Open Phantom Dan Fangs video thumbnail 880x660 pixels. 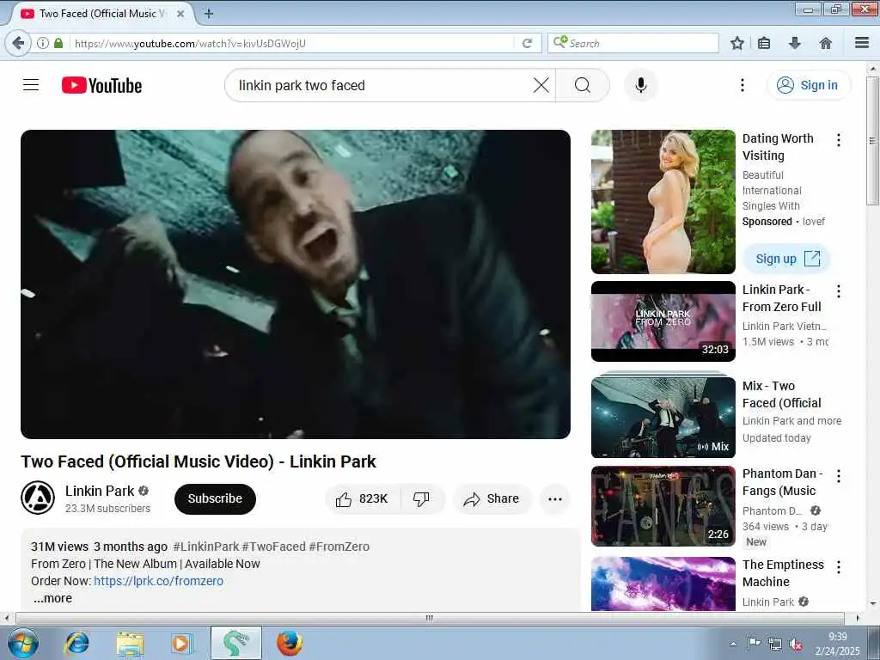tap(663, 506)
